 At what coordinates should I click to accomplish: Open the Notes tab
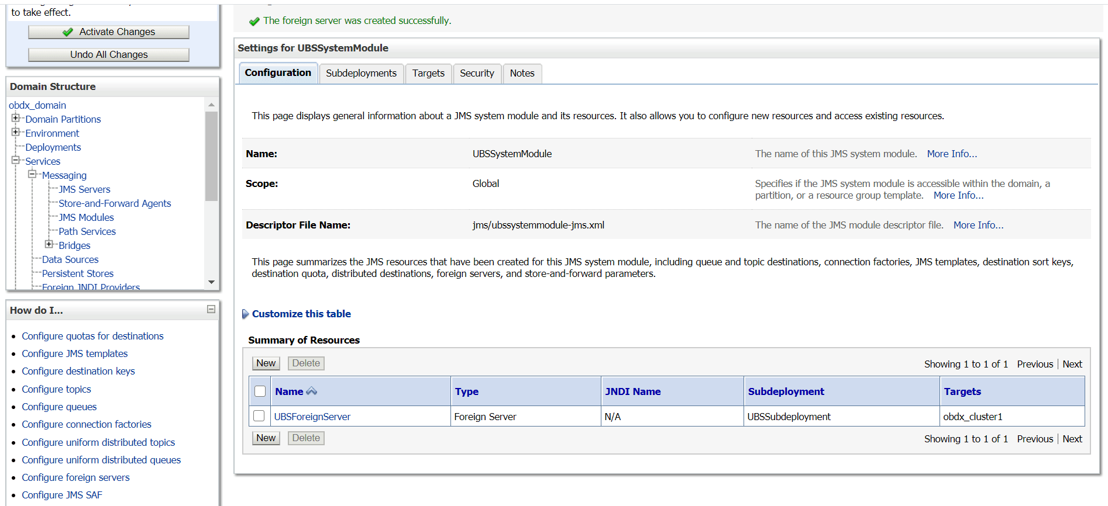coord(522,74)
